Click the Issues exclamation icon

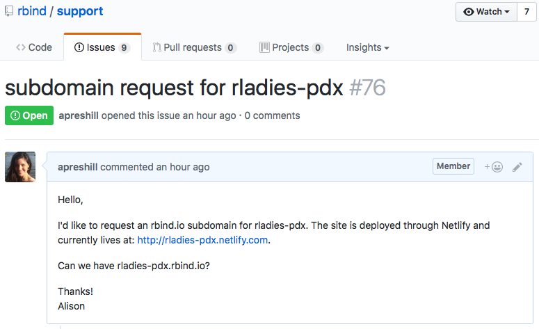[x=79, y=47]
